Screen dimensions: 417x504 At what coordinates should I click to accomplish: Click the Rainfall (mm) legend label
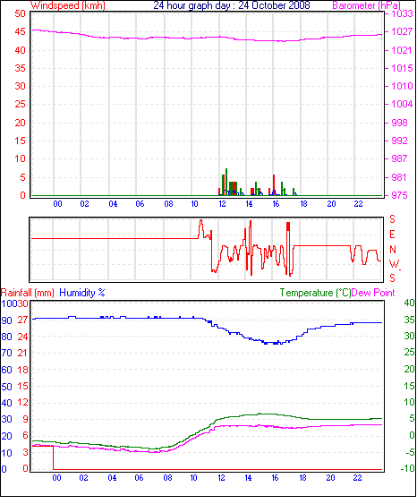point(28,293)
